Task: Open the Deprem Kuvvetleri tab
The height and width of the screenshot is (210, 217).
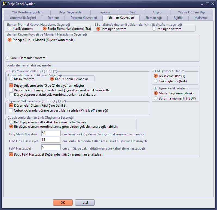Action: coord(84,18)
